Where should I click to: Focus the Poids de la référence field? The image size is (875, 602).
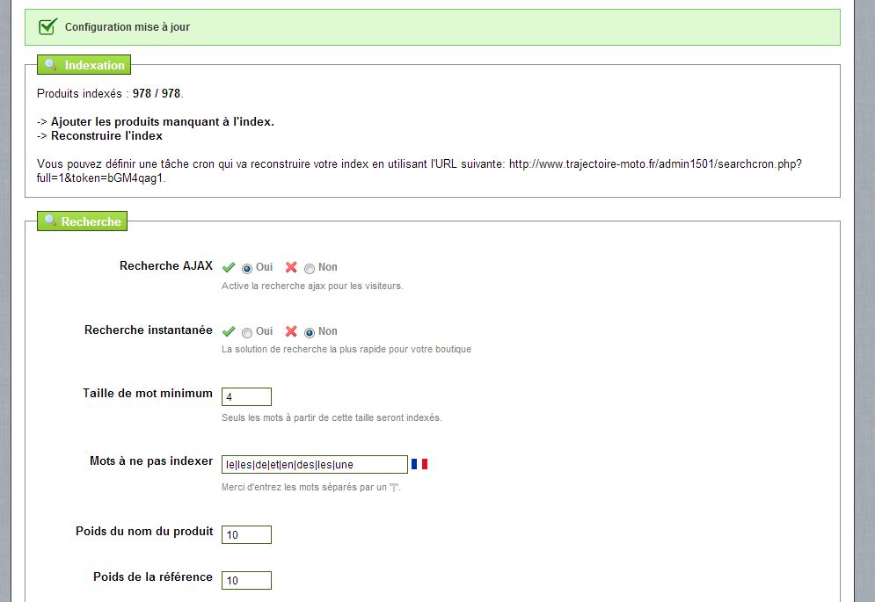click(246, 580)
